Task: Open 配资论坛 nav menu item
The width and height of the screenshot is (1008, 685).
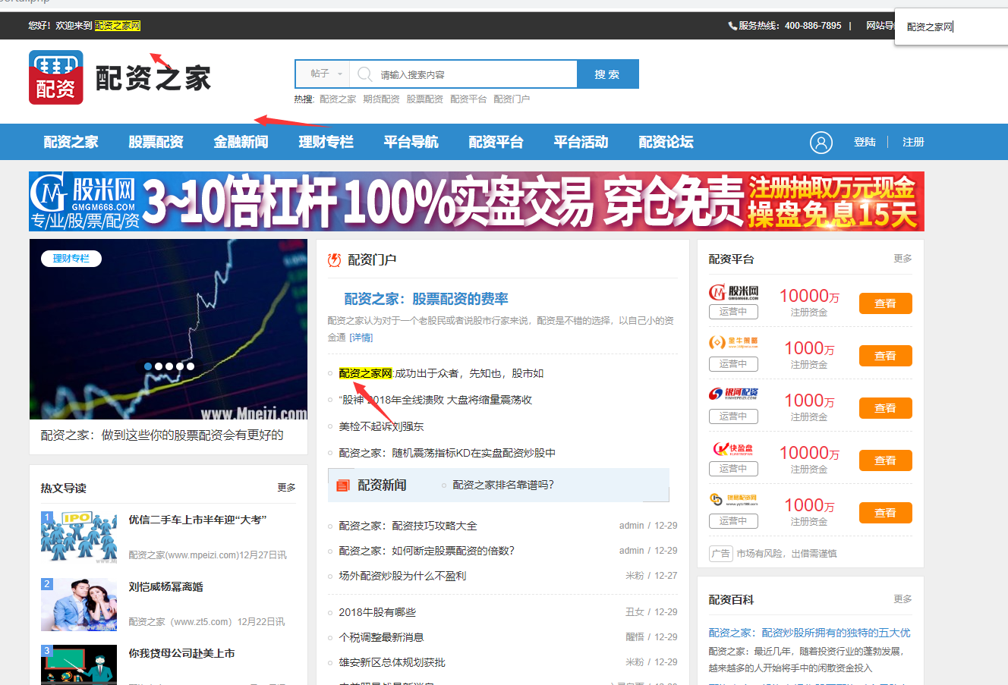Action: pos(666,142)
